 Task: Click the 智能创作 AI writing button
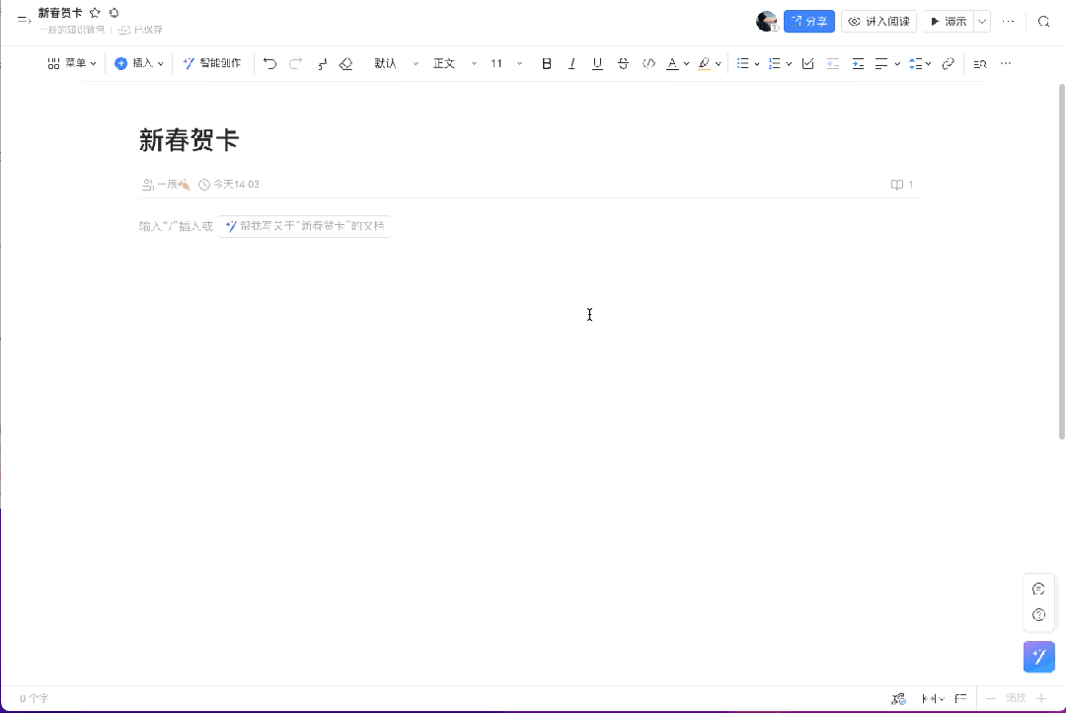click(x=212, y=63)
